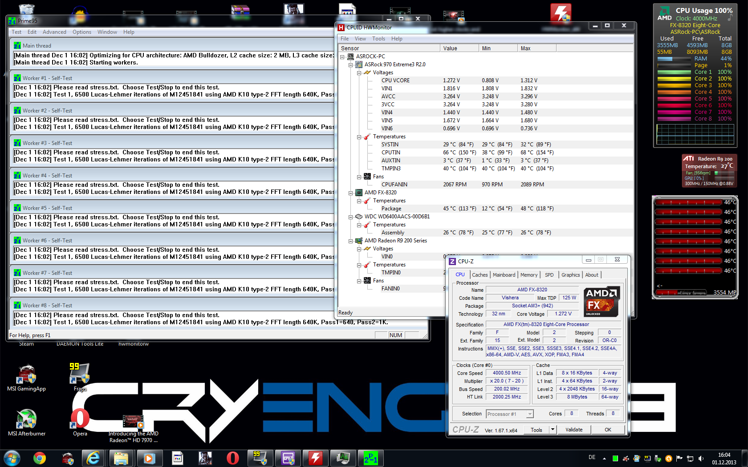The height and width of the screenshot is (467, 748).
Task: Show hidden system tray icons
Action: pyautogui.click(x=604, y=459)
